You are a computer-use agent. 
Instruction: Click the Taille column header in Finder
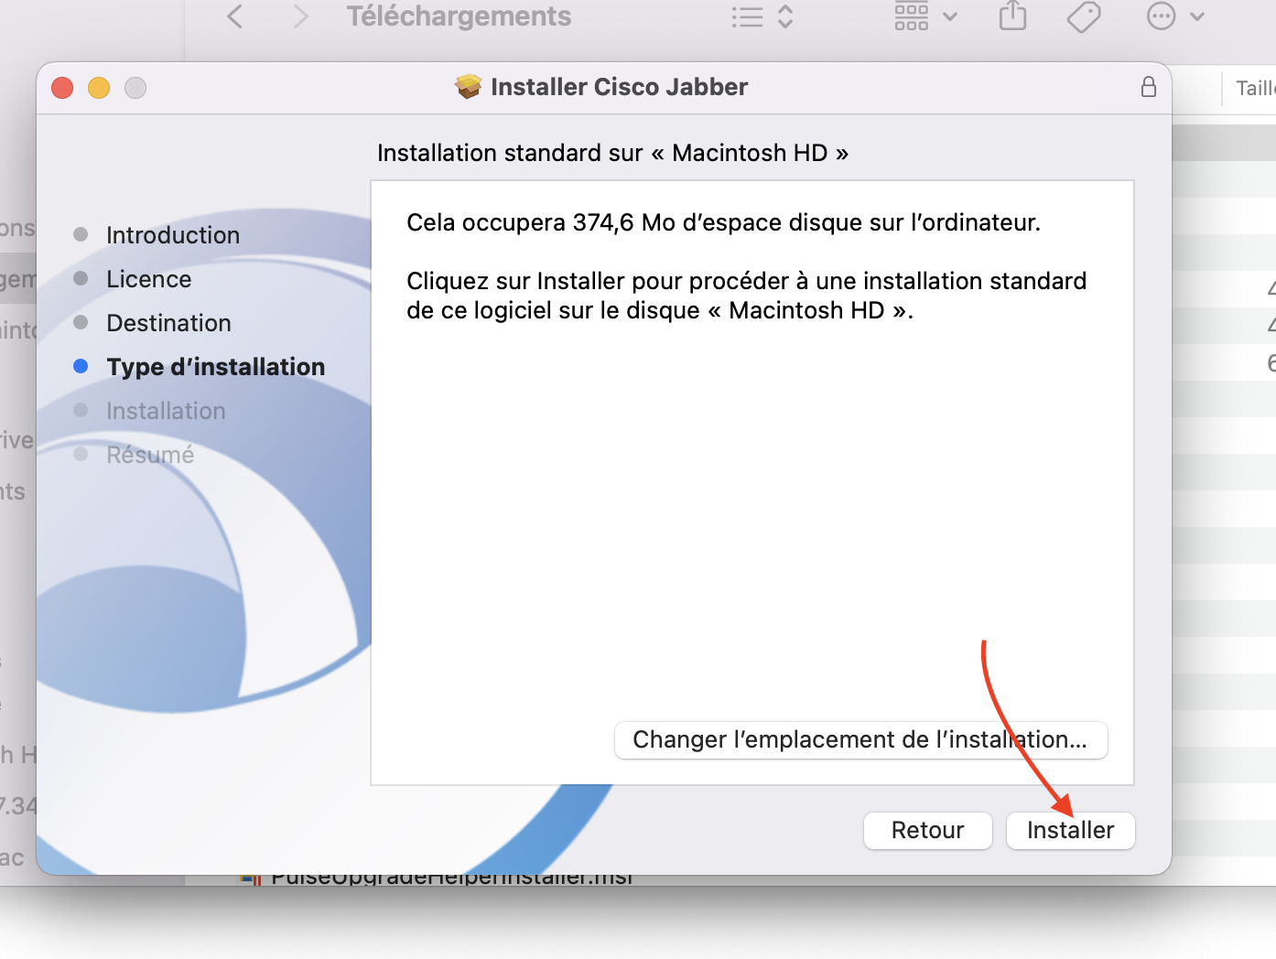[x=1254, y=89]
